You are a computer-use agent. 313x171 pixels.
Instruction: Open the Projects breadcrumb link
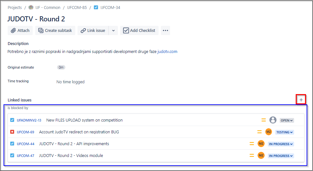tap(14, 8)
